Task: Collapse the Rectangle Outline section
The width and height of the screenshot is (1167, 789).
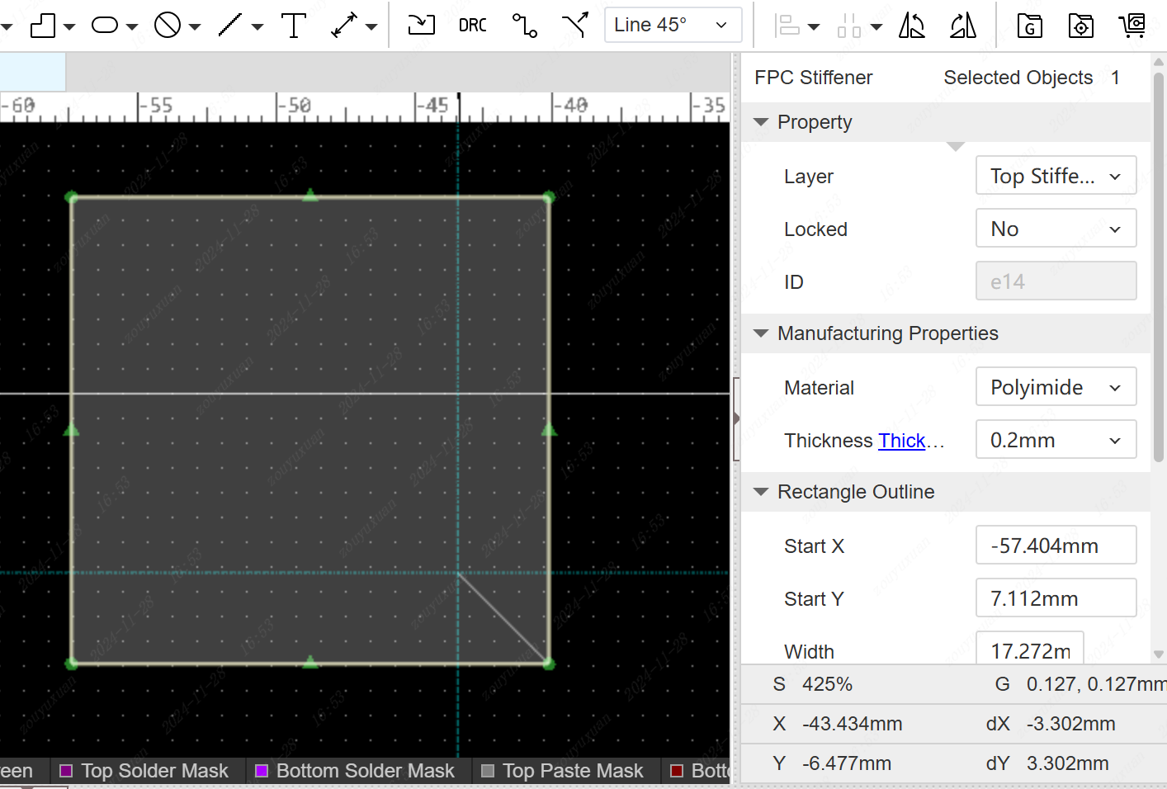Action: 761,492
